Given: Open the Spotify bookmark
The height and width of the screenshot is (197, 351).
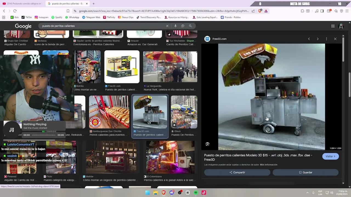Looking at the screenshot, I should click(57, 17).
